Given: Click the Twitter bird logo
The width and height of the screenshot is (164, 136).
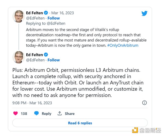Looking at the screenshot, I should 144,13.
